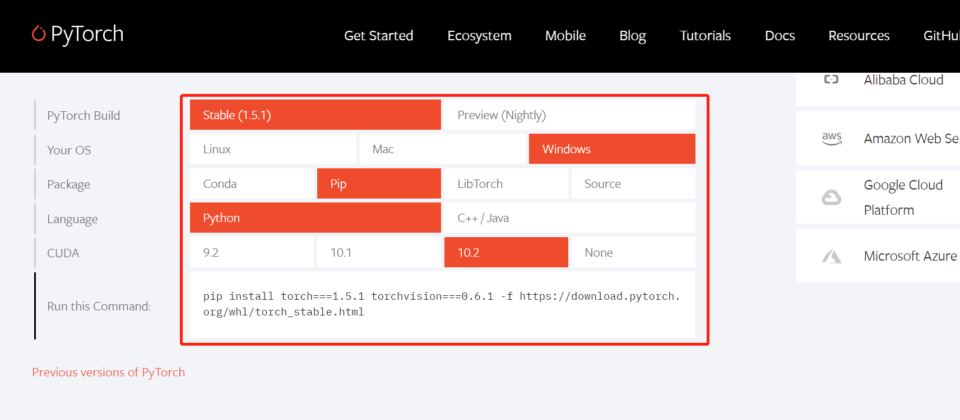Select CUDA version 10.2
The image size is (960, 420).
506,252
